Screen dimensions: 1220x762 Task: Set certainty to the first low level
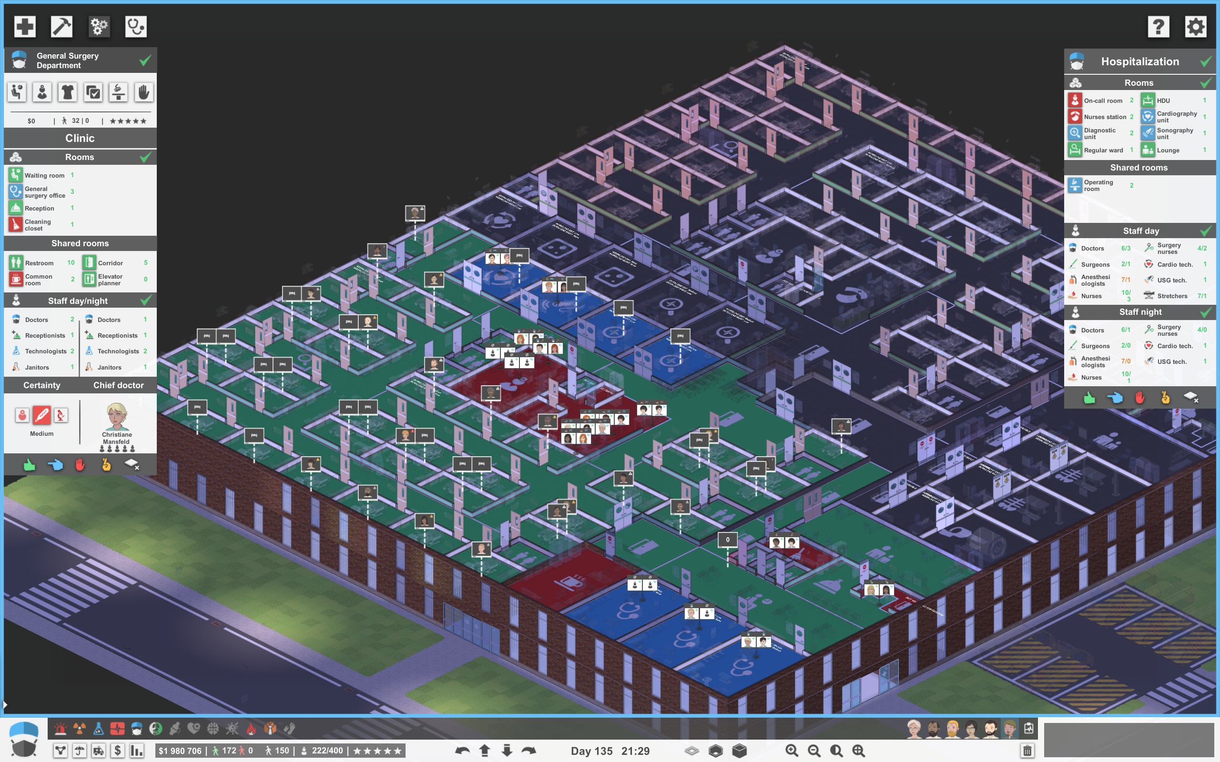(x=22, y=415)
